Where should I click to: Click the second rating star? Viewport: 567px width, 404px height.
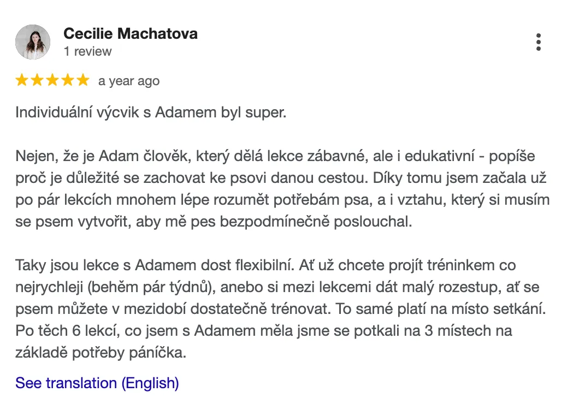pos(37,81)
